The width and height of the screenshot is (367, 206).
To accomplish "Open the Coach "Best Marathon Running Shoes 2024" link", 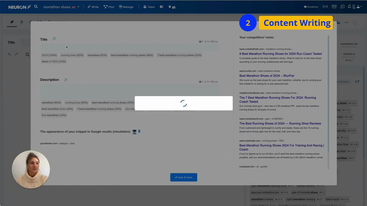I will coord(282,147).
